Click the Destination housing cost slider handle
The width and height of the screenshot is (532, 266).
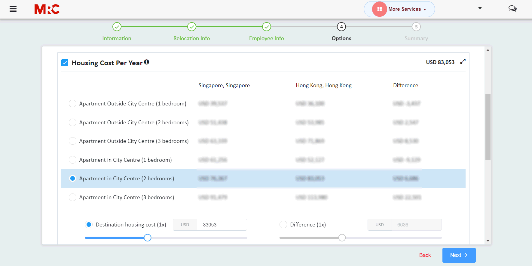[x=148, y=238]
